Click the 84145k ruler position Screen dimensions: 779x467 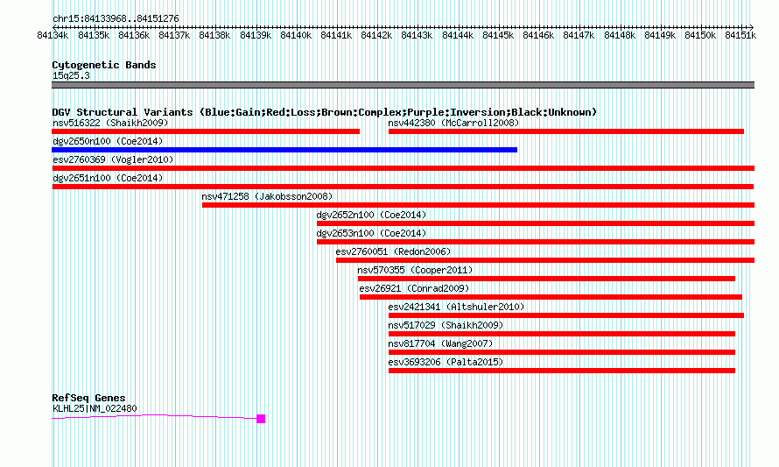pos(498,35)
